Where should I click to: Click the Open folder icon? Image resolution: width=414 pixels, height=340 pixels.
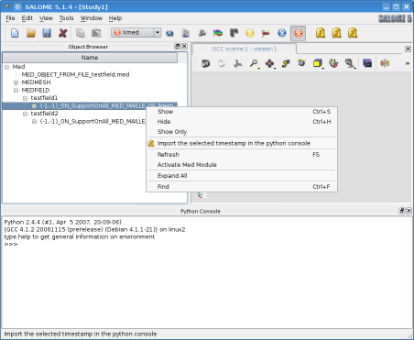(x=31, y=33)
